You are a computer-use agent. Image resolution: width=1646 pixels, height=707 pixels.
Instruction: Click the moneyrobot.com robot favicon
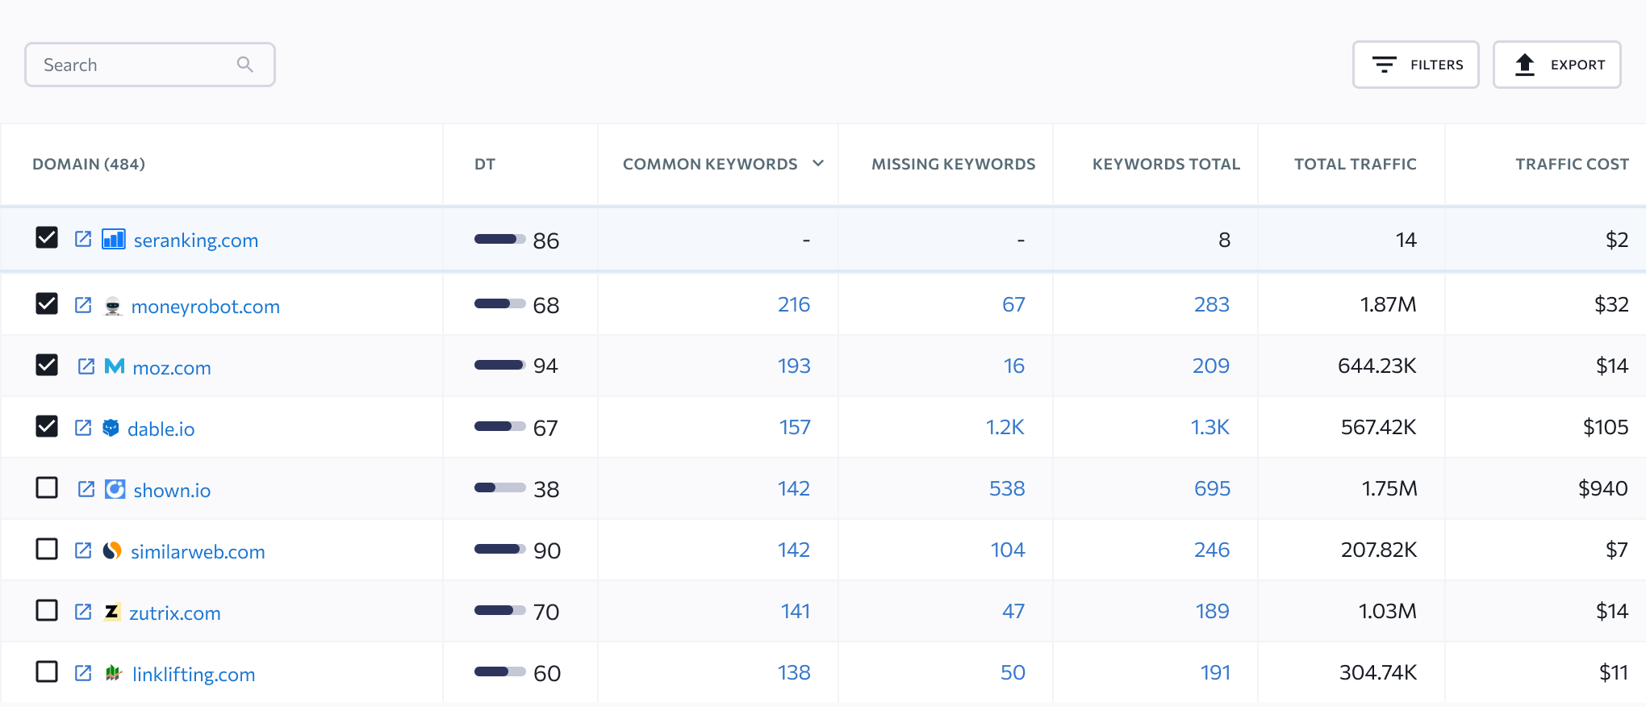[x=113, y=306]
